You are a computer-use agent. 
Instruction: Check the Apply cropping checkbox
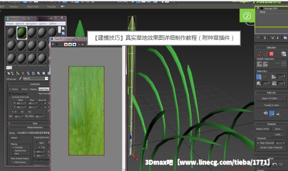(38, 143)
